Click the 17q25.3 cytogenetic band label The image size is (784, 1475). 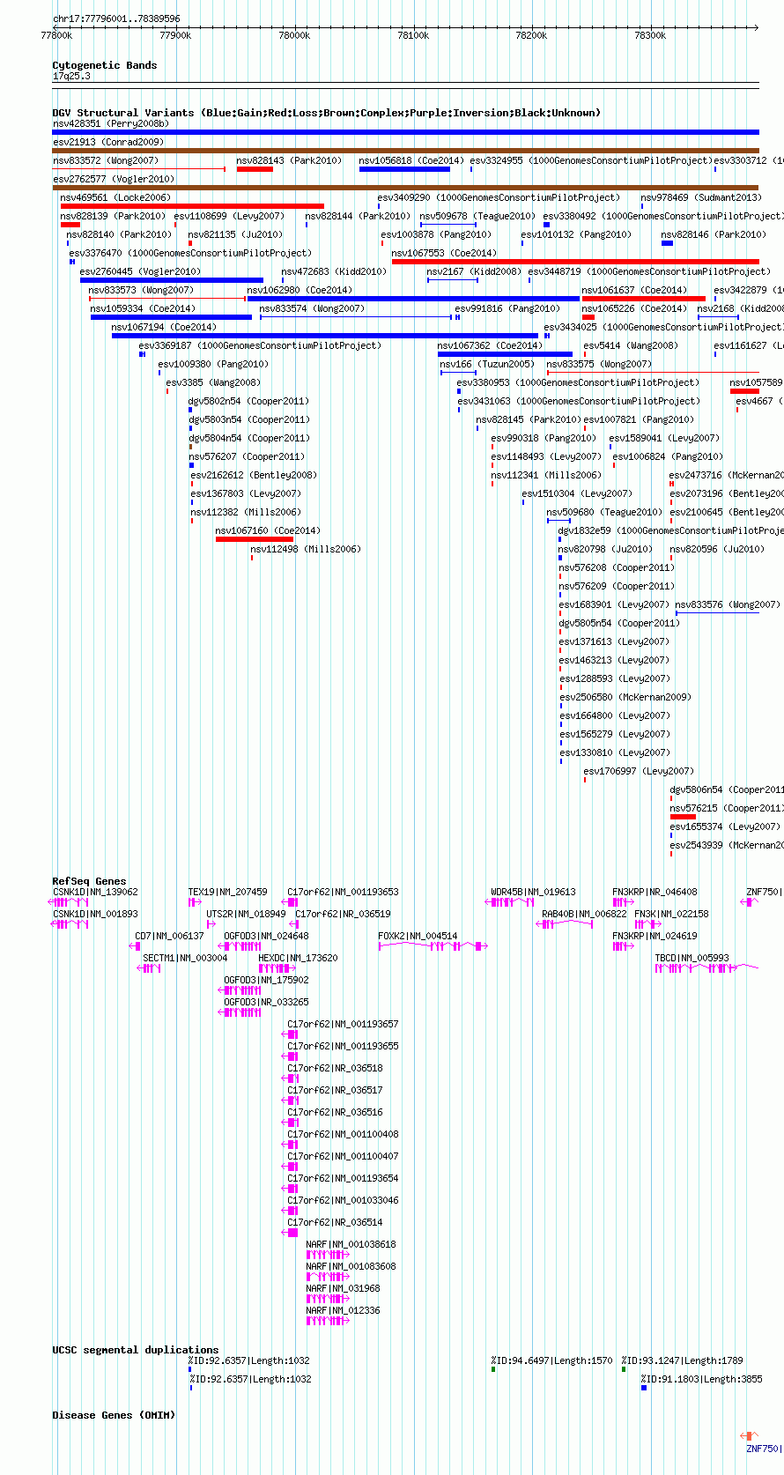[x=71, y=77]
